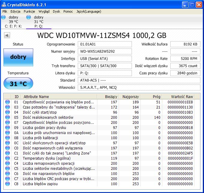Image resolution: width=204 pixels, height=193 pixels.
Task: Select 'Temperatury dysku (ogólna)' attribute name
Action: click(47, 158)
